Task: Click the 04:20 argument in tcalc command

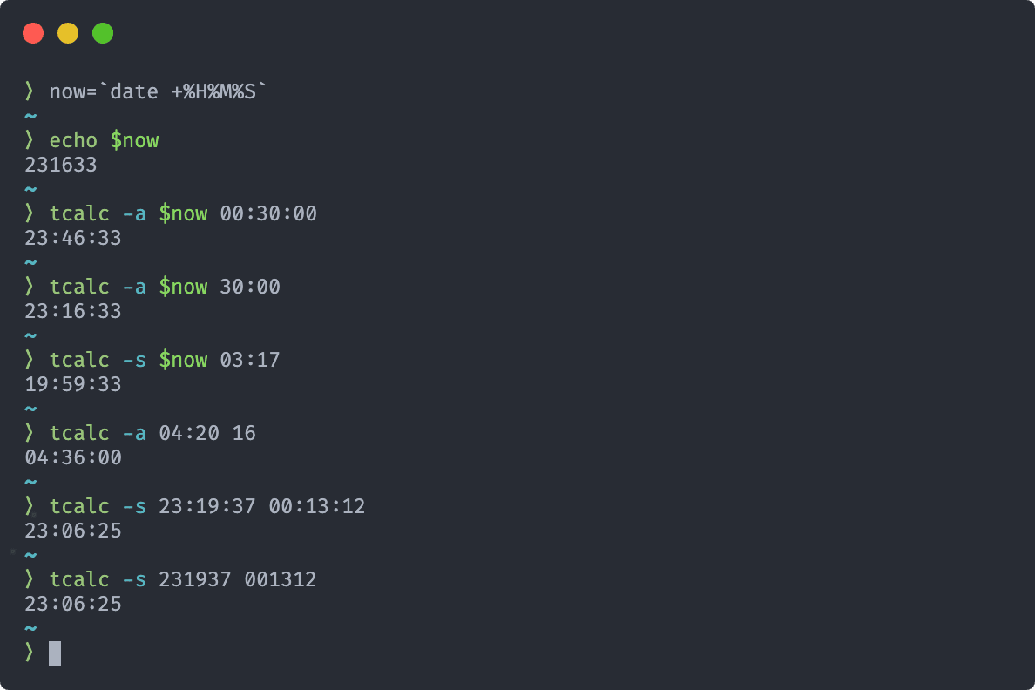Action: [189, 433]
